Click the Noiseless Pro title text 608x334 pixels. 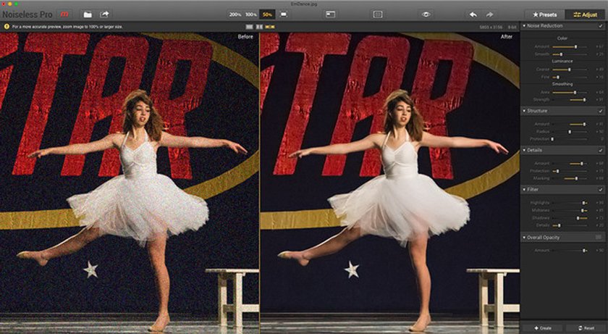click(28, 14)
